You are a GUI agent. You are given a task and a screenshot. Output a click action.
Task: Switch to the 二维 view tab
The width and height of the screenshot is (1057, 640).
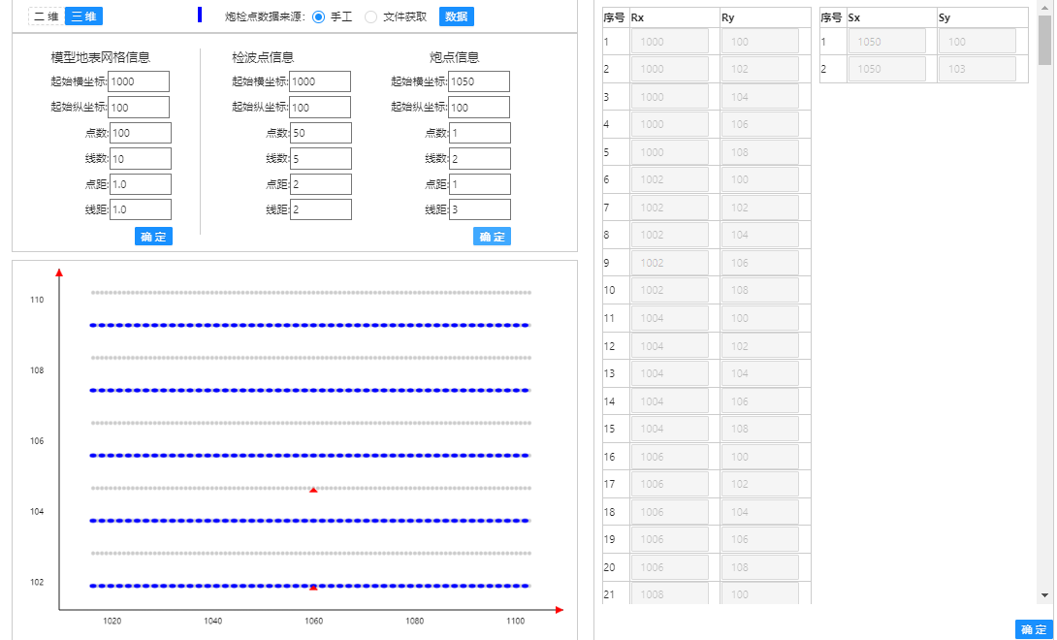pos(46,16)
